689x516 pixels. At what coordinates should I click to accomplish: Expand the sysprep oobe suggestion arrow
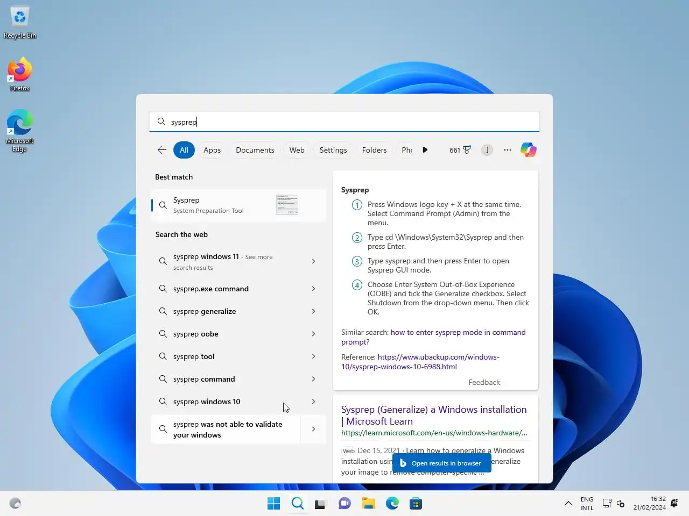(313, 334)
